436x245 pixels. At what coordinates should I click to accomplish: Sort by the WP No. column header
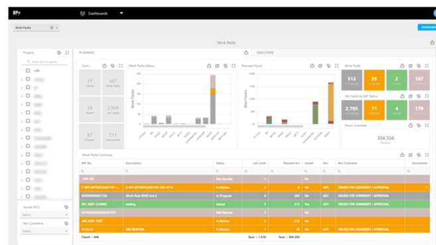101,163
